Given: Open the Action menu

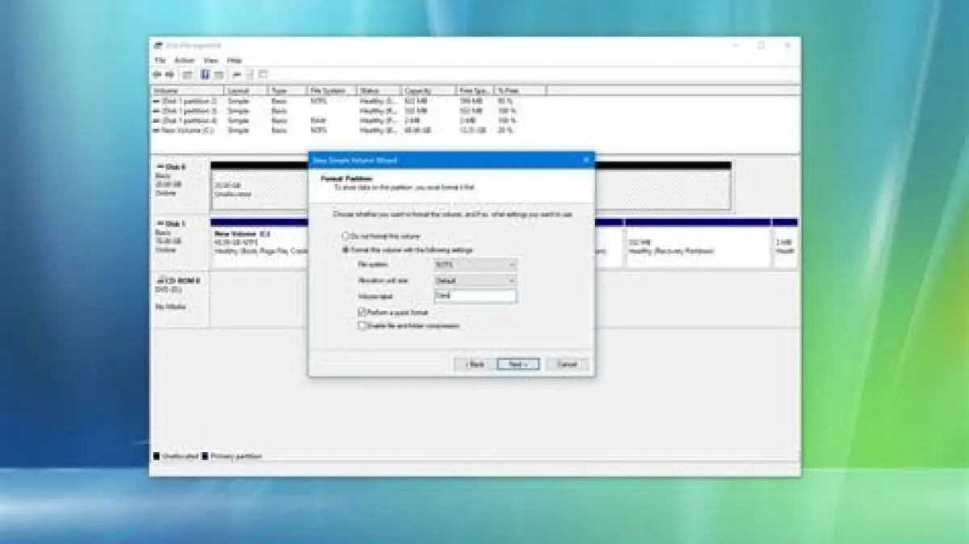Looking at the screenshot, I should [x=184, y=61].
